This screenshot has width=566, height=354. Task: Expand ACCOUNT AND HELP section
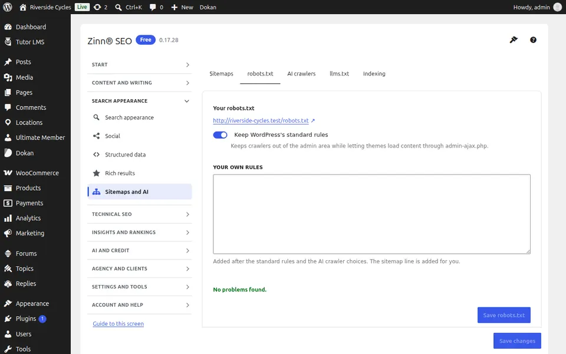[140, 305]
